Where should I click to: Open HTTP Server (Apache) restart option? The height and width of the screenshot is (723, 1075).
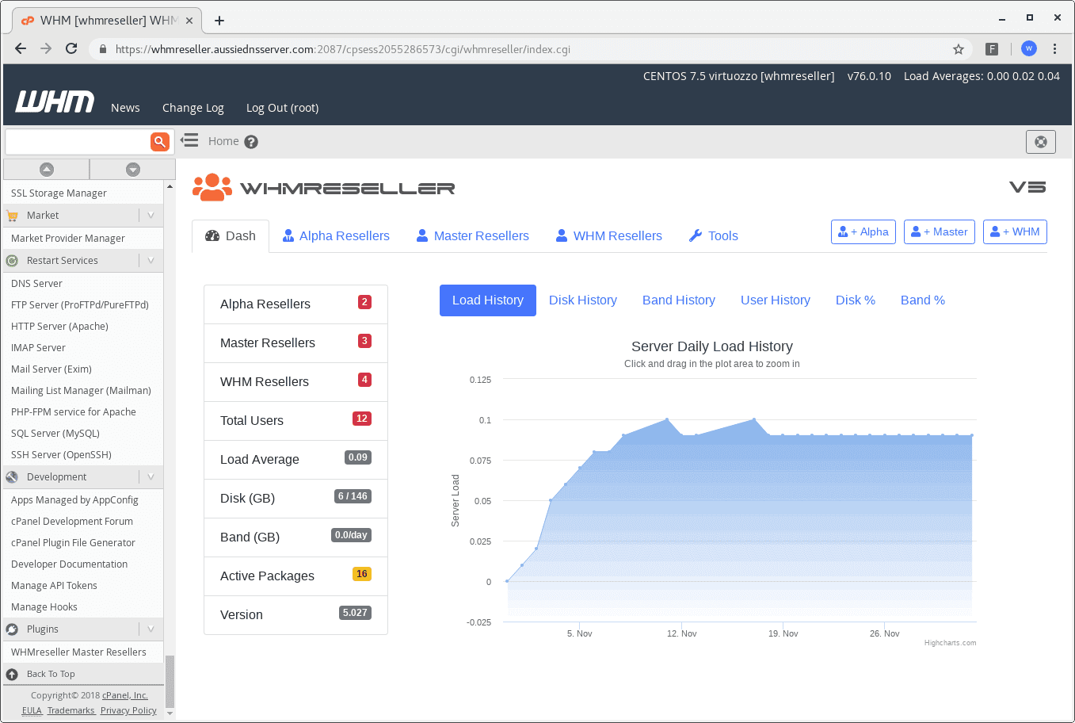click(x=59, y=327)
